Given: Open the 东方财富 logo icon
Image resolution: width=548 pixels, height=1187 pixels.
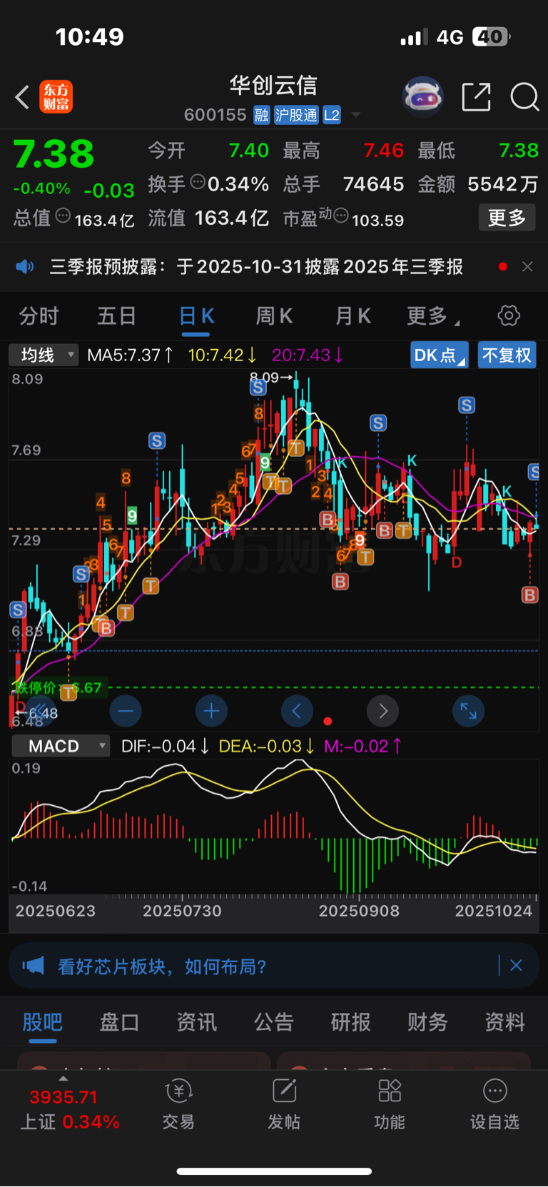Looking at the screenshot, I should coord(56,97).
